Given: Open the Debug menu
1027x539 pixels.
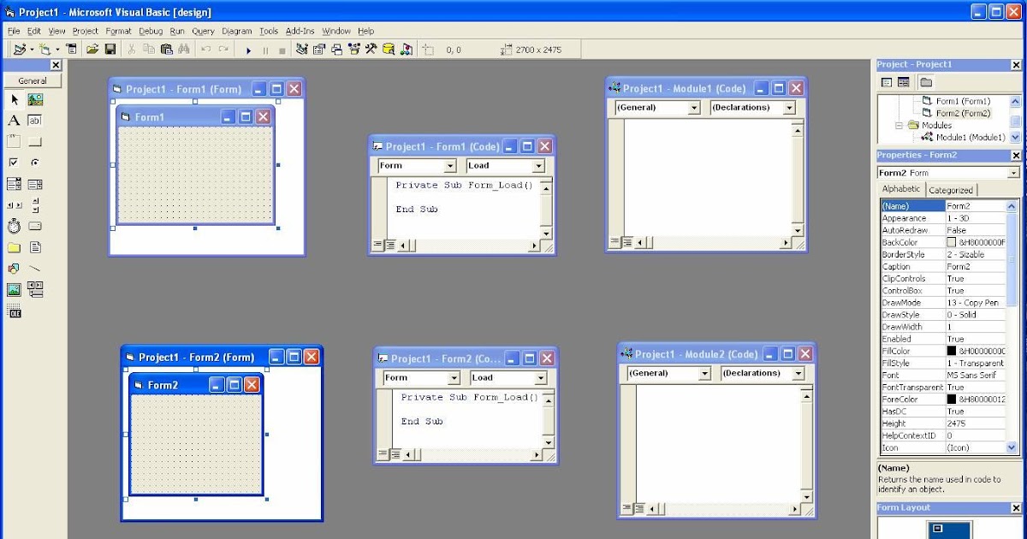Looking at the screenshot, I should coord(151,31).
